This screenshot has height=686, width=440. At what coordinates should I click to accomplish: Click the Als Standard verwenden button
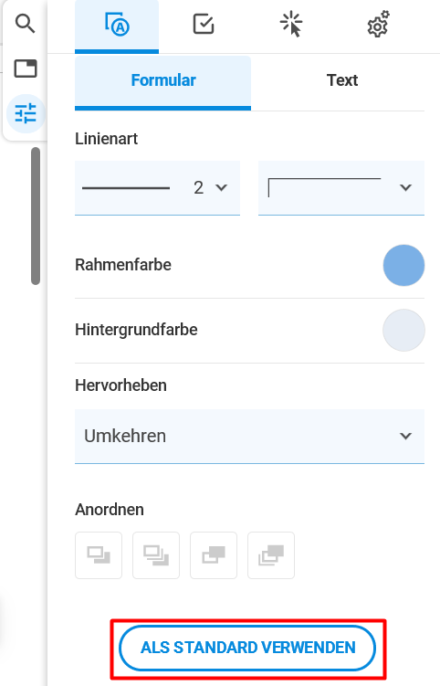pos(247,648)
